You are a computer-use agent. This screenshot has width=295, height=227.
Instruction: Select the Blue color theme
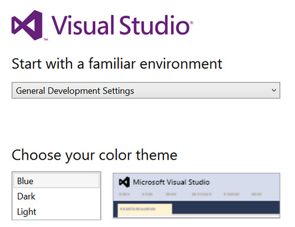click(x=56, y=181)
